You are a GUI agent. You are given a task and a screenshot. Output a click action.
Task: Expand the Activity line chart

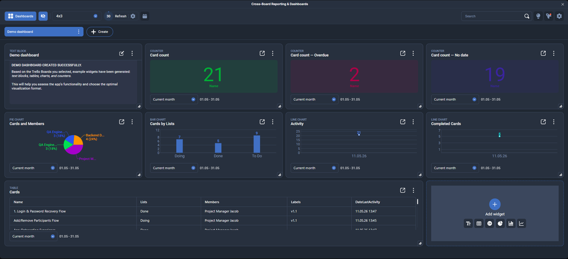coord(403,122)
